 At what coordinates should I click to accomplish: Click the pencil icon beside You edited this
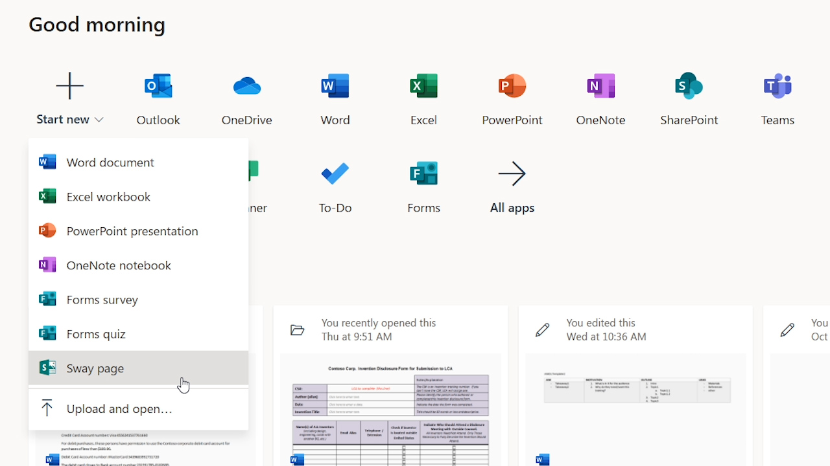[543, 329]
